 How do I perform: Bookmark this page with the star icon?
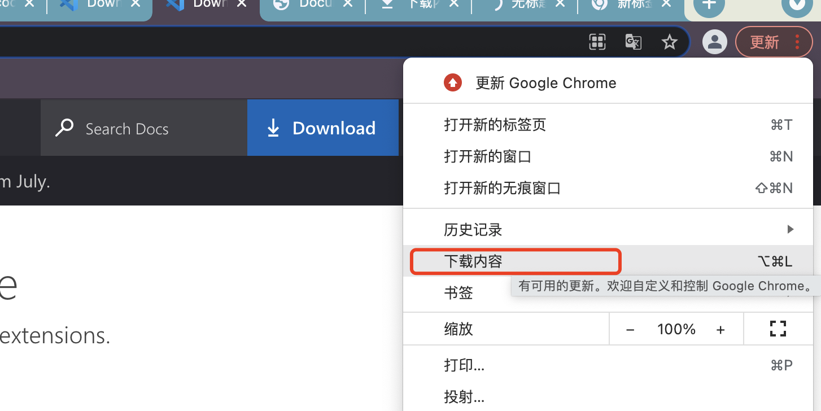670,42
